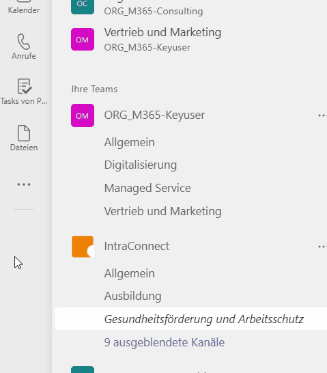The image size is (327, 373).
Task: Open more options for ORG_M365-Keyuser team
Action: point(322,115)
